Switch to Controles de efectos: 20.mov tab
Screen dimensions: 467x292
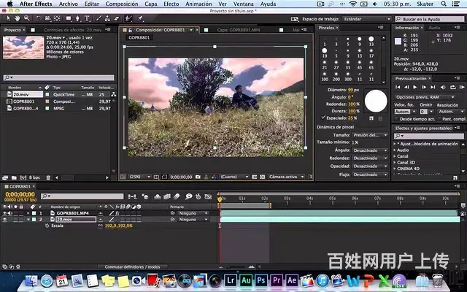(73, 30)
